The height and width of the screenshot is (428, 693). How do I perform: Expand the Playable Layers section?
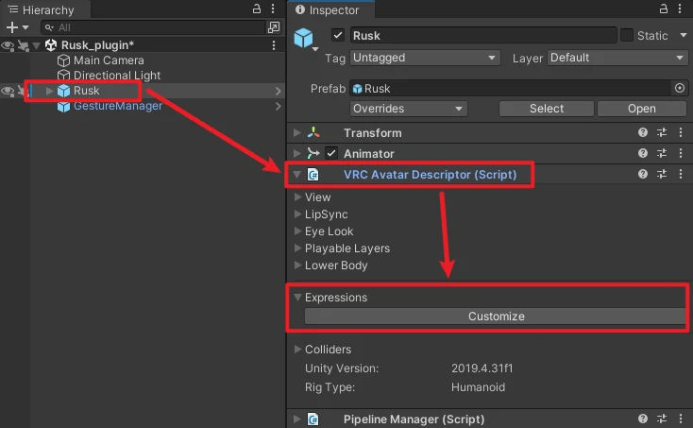(x=346, y=248)
